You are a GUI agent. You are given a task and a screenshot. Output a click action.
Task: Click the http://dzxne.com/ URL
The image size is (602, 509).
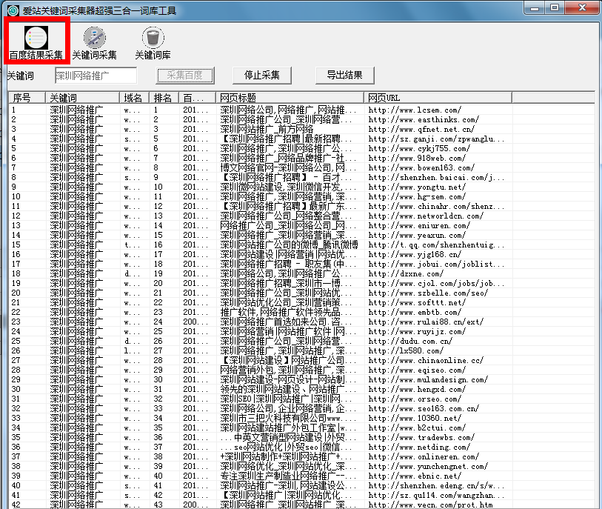406,273
